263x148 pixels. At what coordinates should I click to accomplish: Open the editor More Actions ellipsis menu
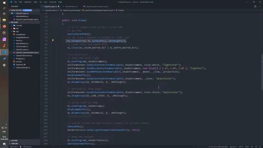pyautogui.click(x=260, y=7)
